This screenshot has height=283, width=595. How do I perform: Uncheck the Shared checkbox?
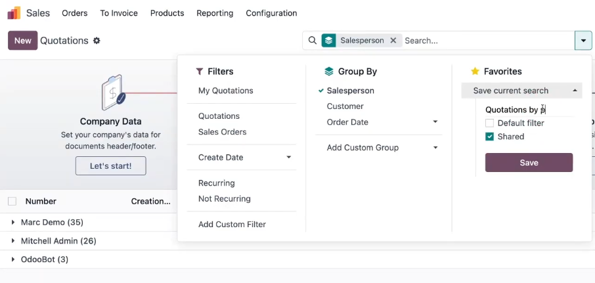click(x=489, y=137)
